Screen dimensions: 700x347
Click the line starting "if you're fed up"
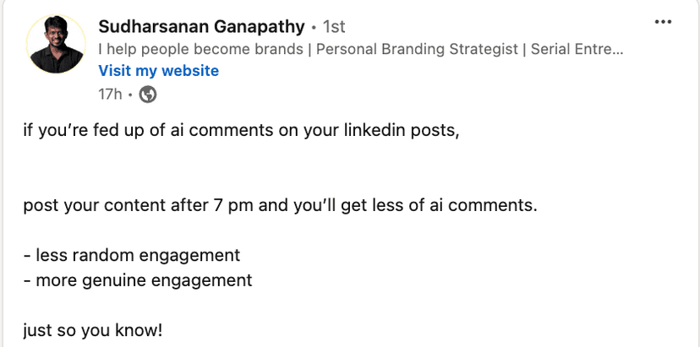(241, 133)
